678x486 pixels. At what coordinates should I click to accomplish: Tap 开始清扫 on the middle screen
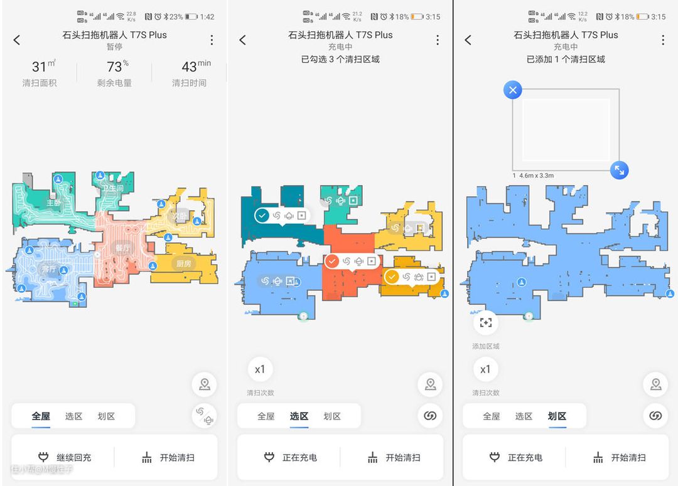click(x=394, y=457)
